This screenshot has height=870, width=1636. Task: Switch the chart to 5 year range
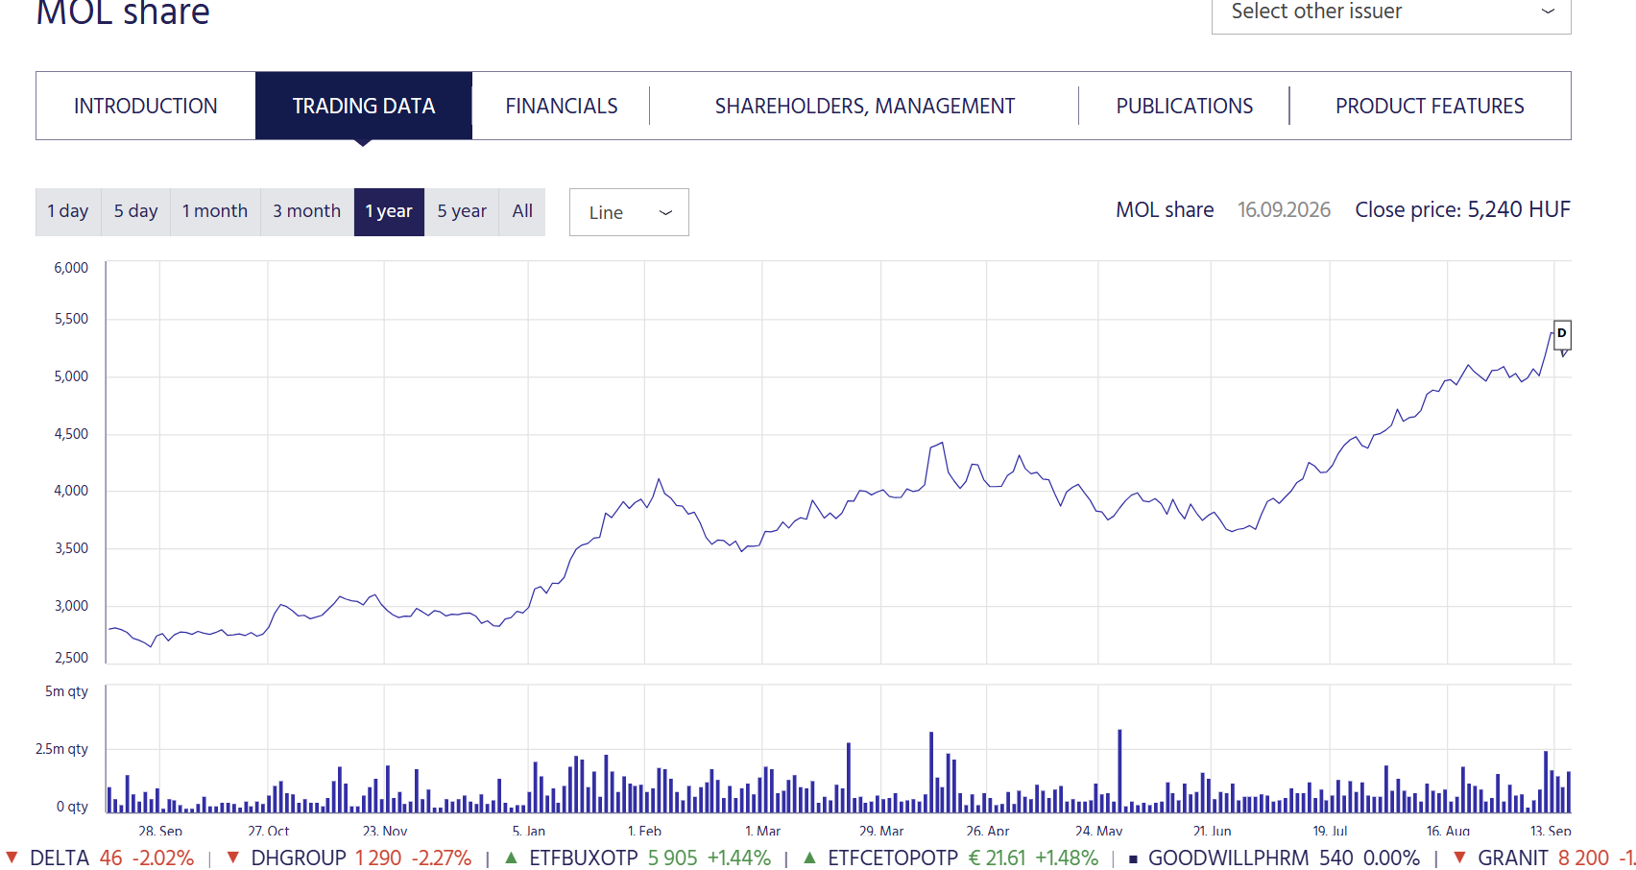[x=462, y=211]
